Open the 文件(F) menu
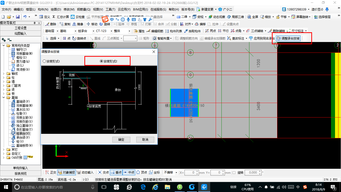Image resolution: width=341 pixels, height=192 pixels. point(6,9)
